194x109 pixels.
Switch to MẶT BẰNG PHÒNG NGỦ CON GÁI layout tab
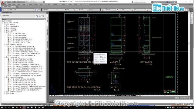click(x=105, y=96)
